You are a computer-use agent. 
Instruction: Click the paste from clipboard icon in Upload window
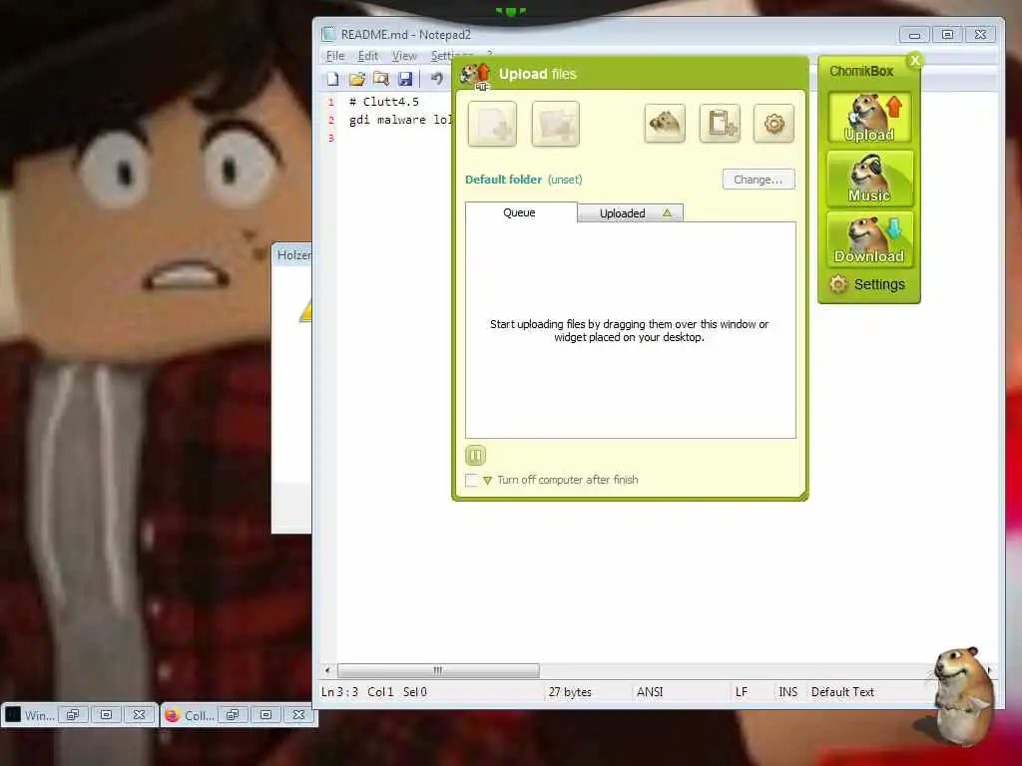click(721, 123)
